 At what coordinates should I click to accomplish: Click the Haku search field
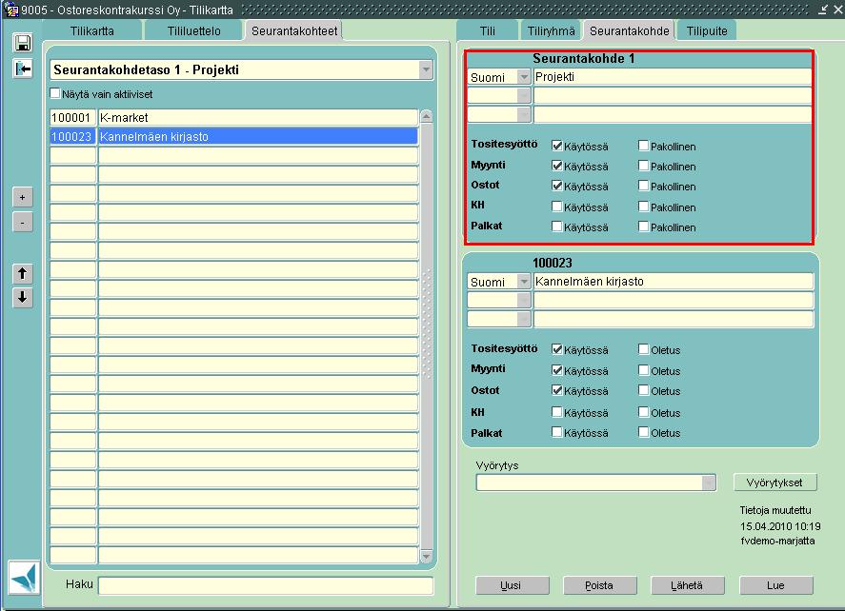pos(266,585)
